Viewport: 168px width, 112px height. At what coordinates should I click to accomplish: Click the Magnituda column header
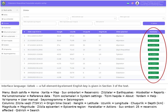(103, 32)
